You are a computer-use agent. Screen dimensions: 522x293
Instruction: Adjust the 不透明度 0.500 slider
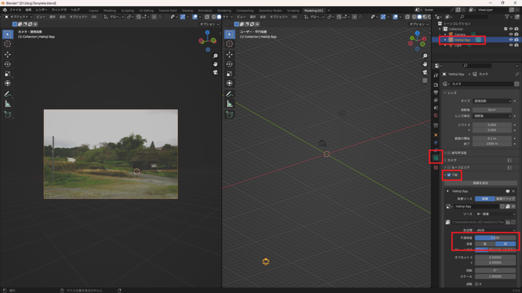tap(494, 237)
